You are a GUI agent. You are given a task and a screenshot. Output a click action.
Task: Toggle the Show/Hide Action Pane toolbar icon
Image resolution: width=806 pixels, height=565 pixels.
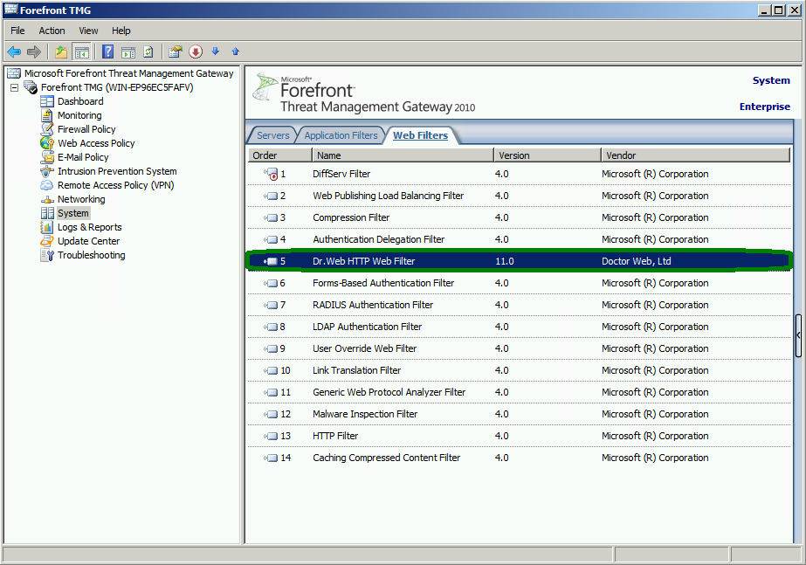128,52
